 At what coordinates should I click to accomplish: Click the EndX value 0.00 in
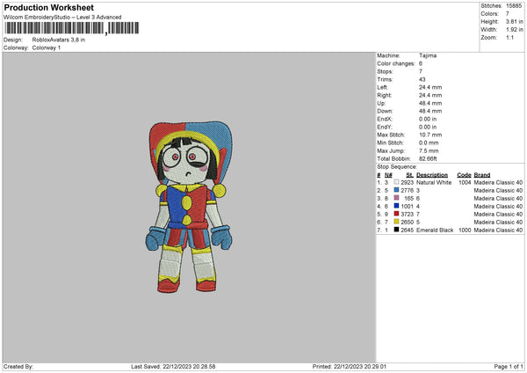pos(428,119)
